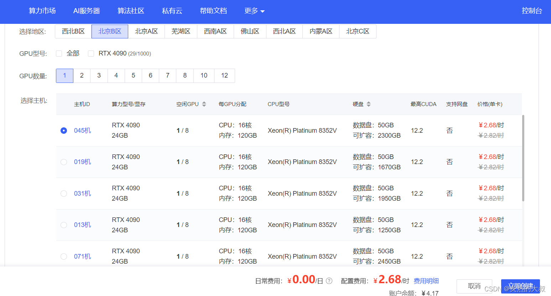
Task: Click the 可扩容: 2300GB cell
Action: (x=377, y=136)
